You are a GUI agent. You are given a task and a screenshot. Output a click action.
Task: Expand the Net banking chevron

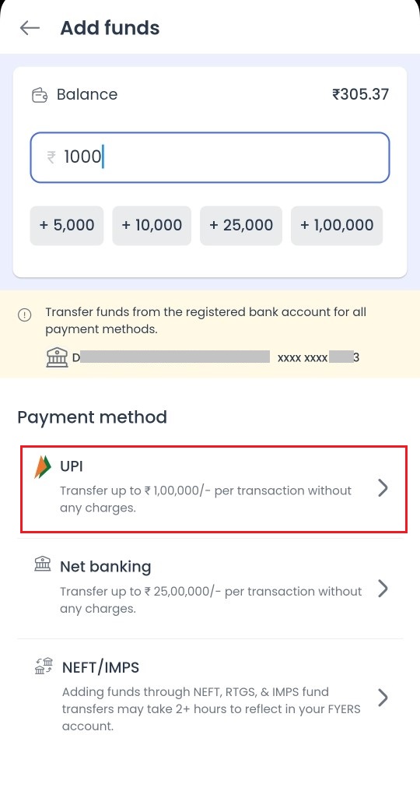coord(383,589)
